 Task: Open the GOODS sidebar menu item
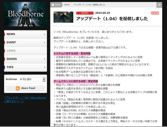click(25, 59)
